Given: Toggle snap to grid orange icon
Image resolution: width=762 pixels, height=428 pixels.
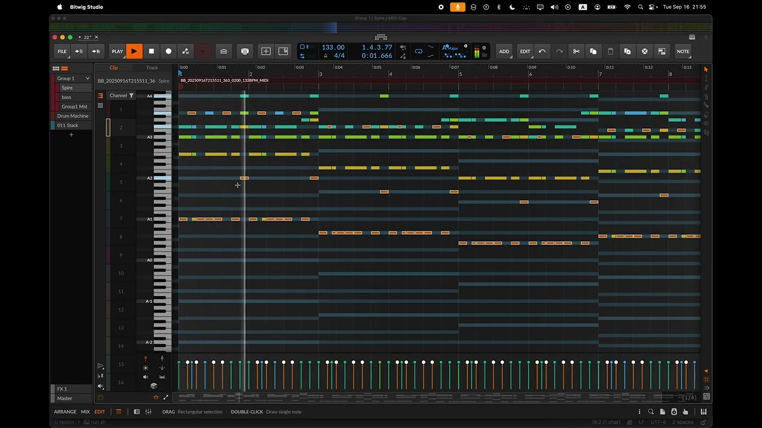Looking at the screenshot, I should click(707, 379).
